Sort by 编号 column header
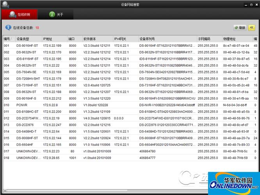 pyautogui.click(x=9, y=39)
